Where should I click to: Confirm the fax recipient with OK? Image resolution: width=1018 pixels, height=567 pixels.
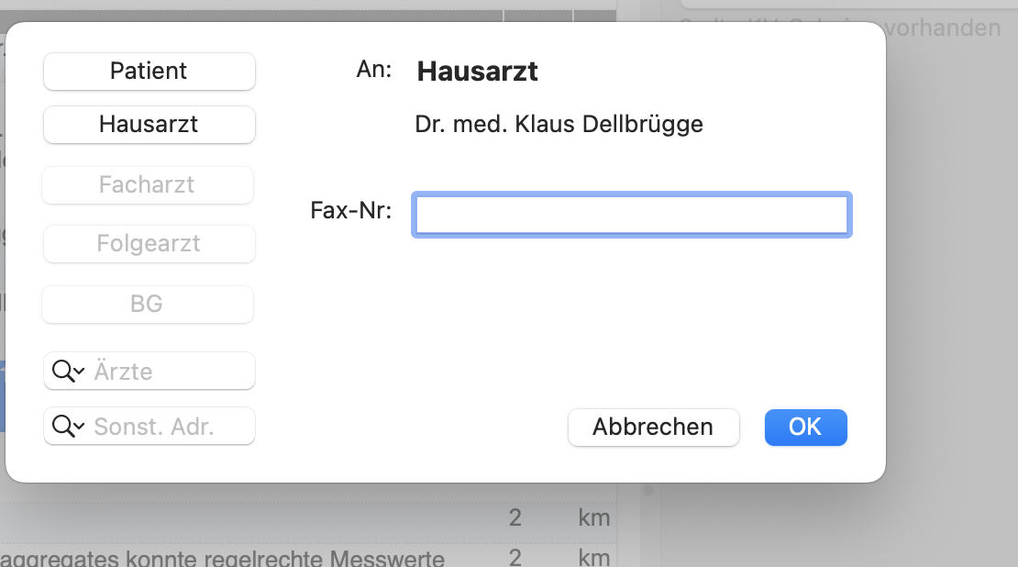[806, 428]
